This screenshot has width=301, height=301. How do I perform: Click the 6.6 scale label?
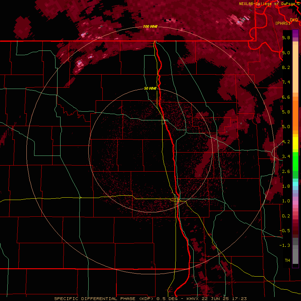[286, 97]
